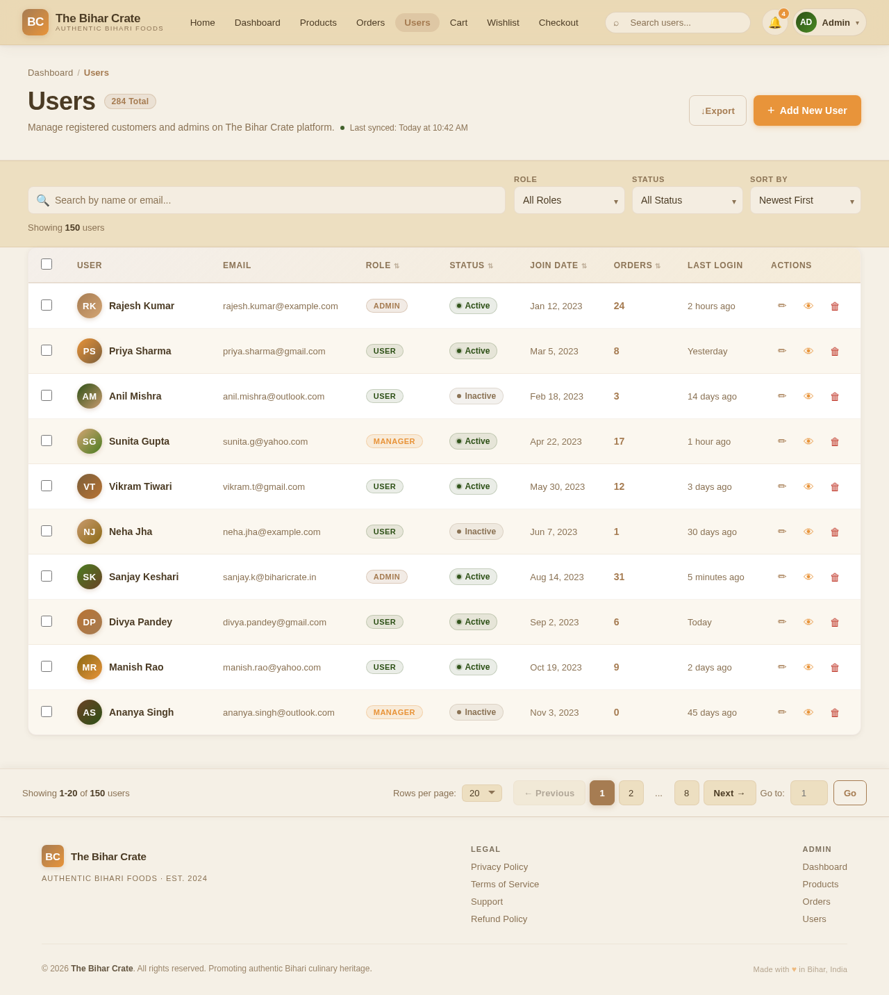Go to Home in top navigation
Image resolution: width=889 pixels, height=995 pixels.
203,22
